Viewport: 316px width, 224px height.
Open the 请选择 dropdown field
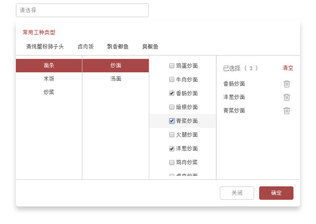click(x=82, y=10)
